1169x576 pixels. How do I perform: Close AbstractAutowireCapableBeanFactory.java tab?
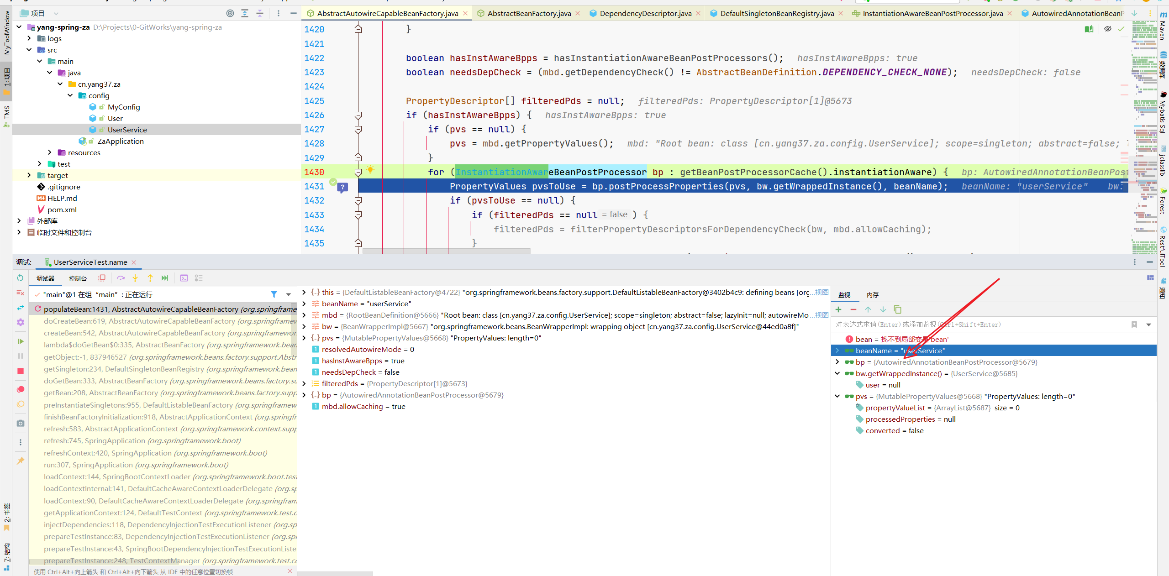[x=465, y=13]
